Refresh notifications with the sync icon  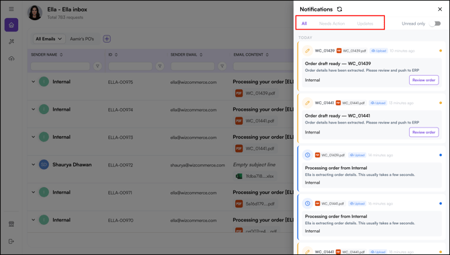pos(339,9)
